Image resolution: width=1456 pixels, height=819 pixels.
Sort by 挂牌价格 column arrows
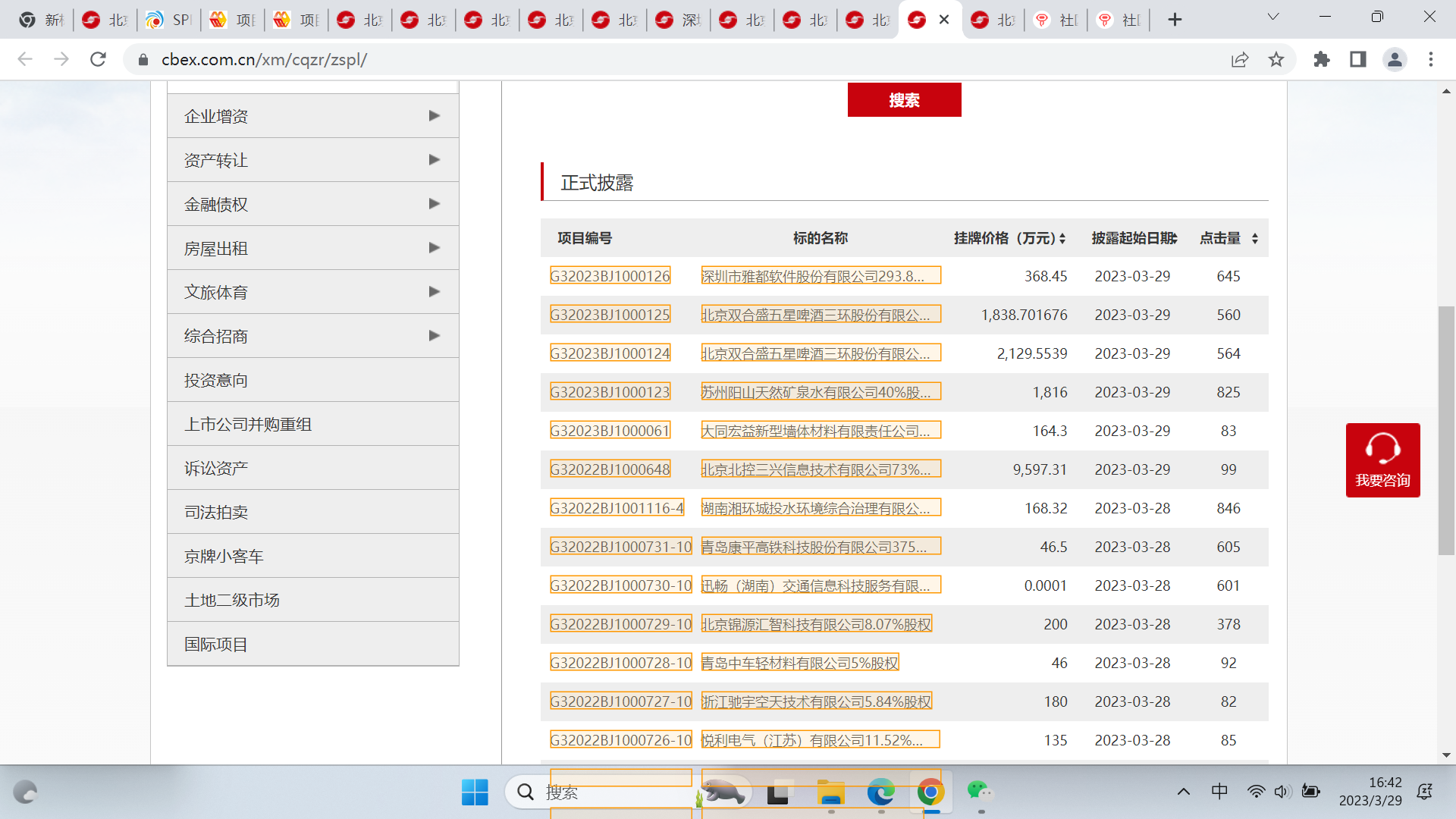(x=1062, y=239)
